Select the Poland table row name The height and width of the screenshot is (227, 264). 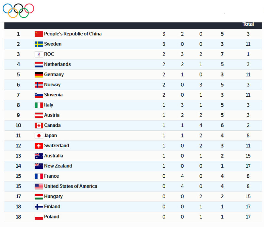pos(51,217)
